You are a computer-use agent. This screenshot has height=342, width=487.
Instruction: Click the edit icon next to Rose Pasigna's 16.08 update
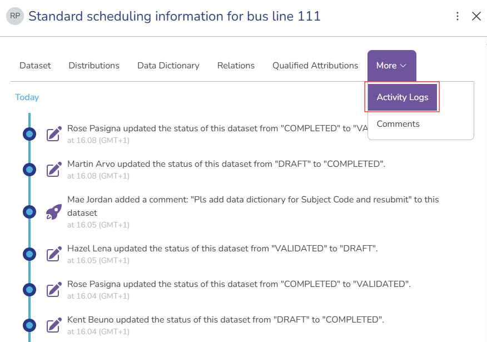(53, 133)
